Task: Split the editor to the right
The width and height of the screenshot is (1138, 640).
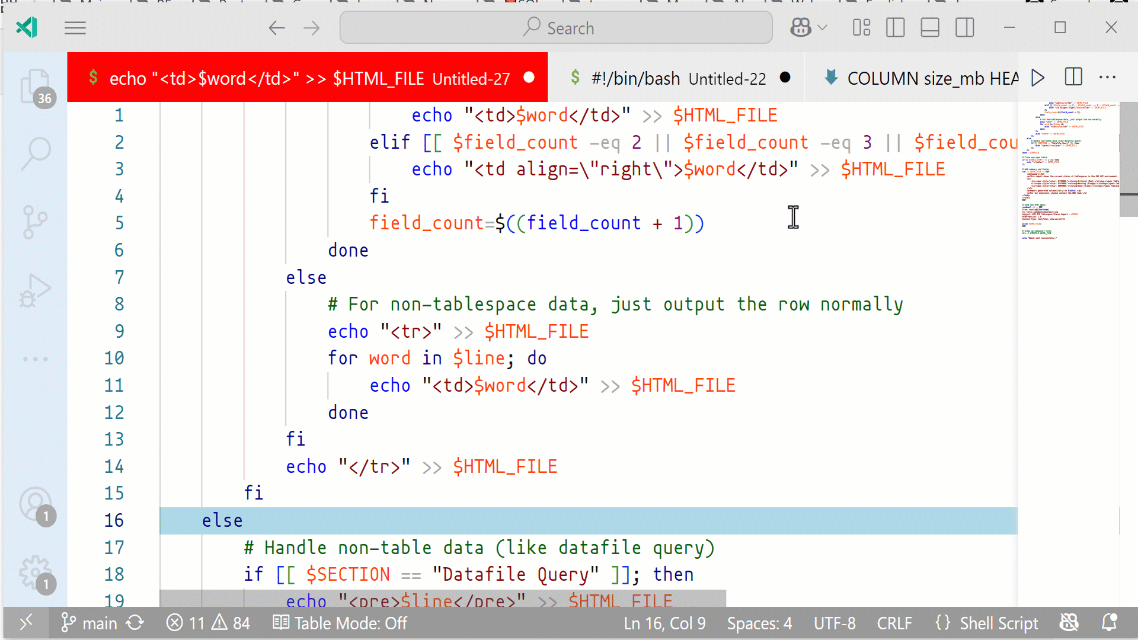Action: [1073, 78]
